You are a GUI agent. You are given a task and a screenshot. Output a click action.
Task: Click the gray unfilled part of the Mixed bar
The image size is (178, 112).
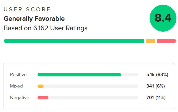click(x=91, y=86)
